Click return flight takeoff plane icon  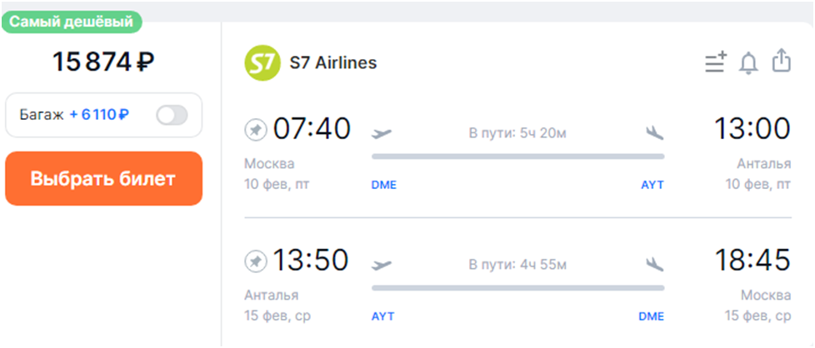[382, 265]
